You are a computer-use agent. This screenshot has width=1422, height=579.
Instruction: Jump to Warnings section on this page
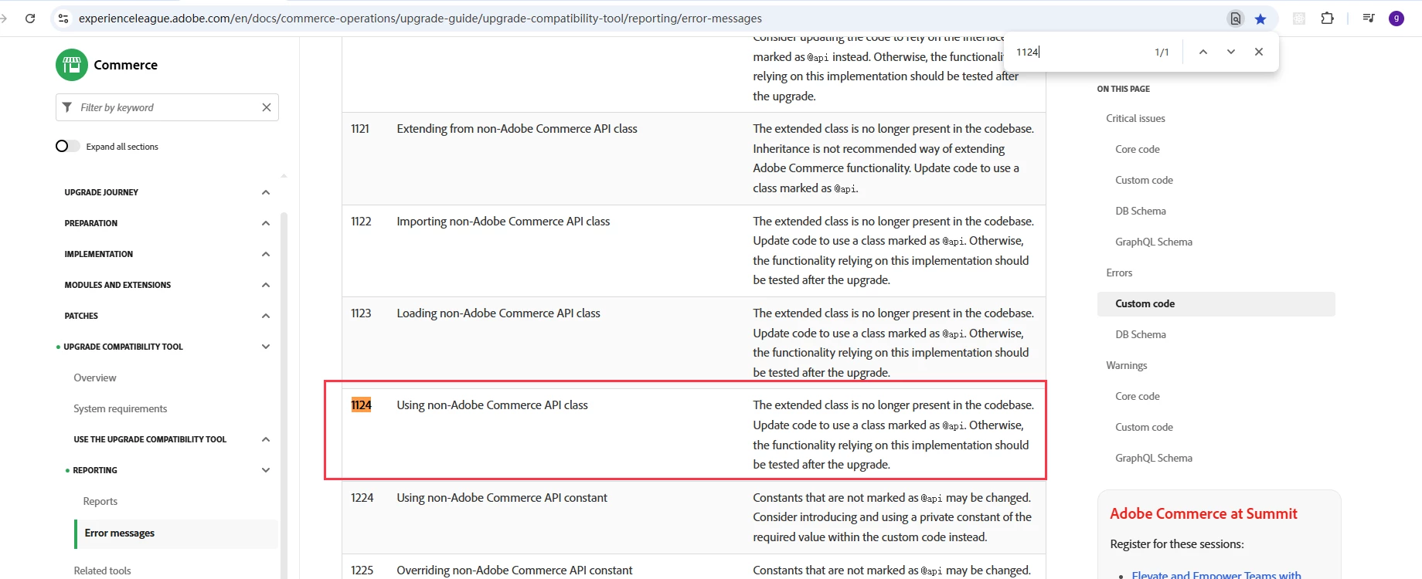1126,365
